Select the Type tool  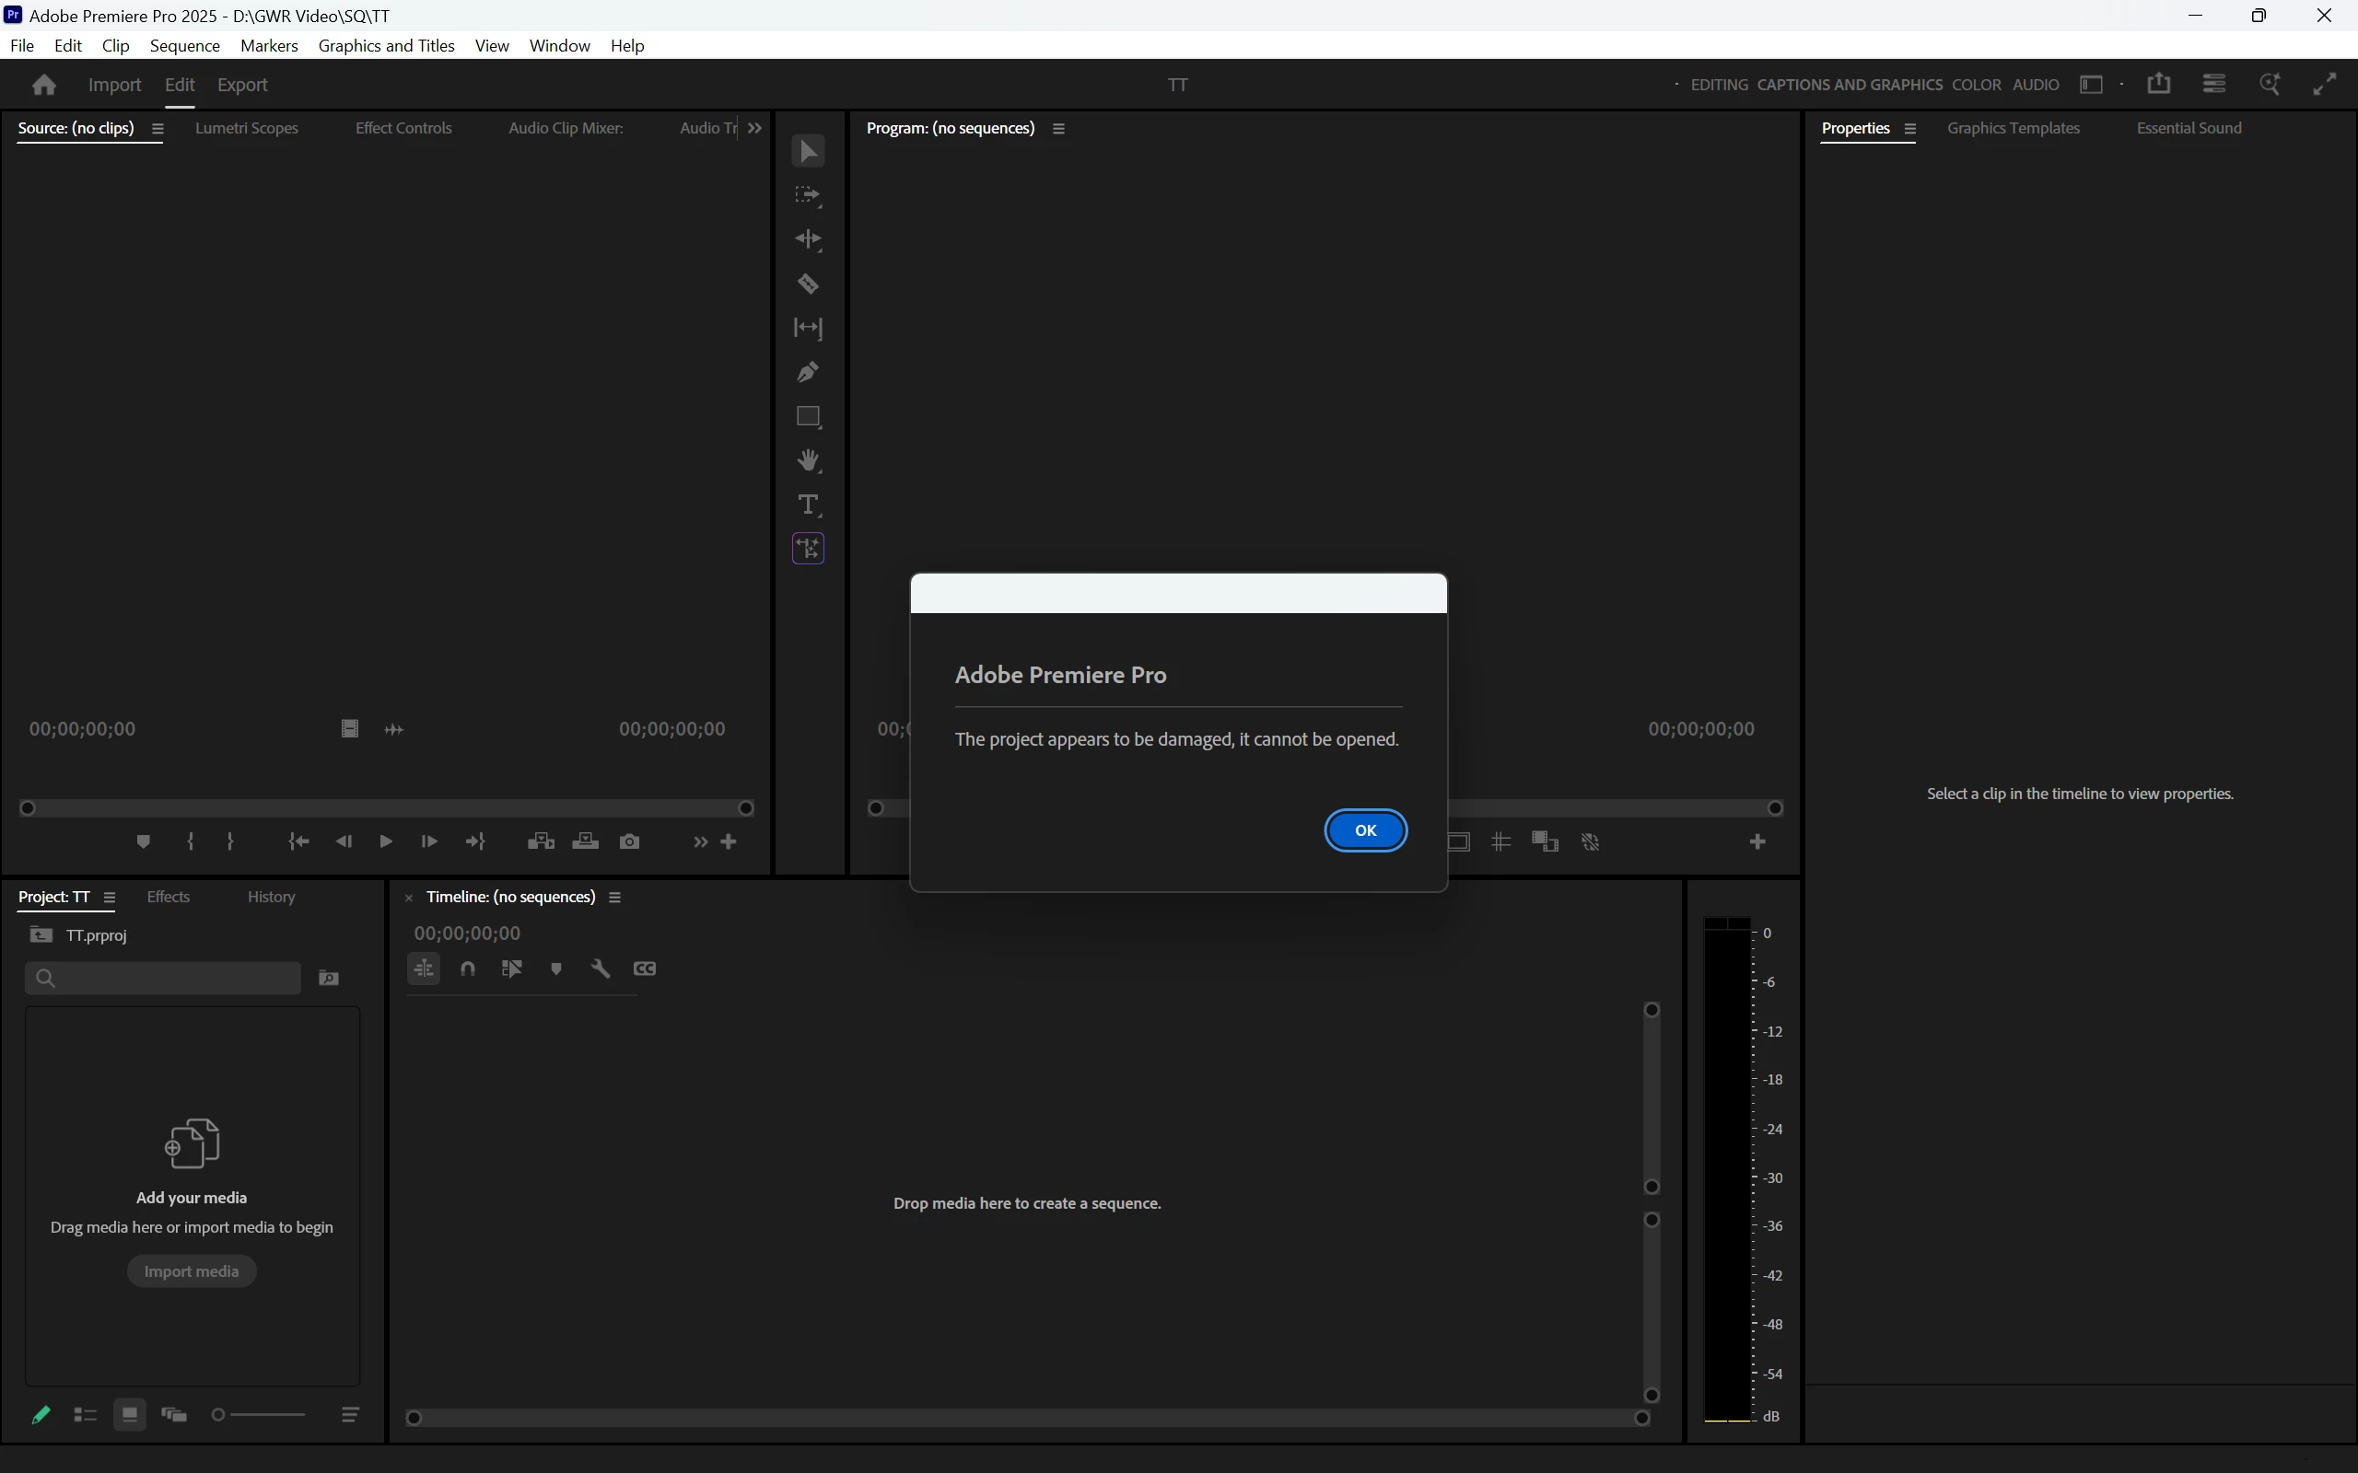pos(808,505)
